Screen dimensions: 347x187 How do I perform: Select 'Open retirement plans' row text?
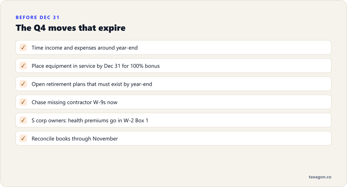(92, 84)
